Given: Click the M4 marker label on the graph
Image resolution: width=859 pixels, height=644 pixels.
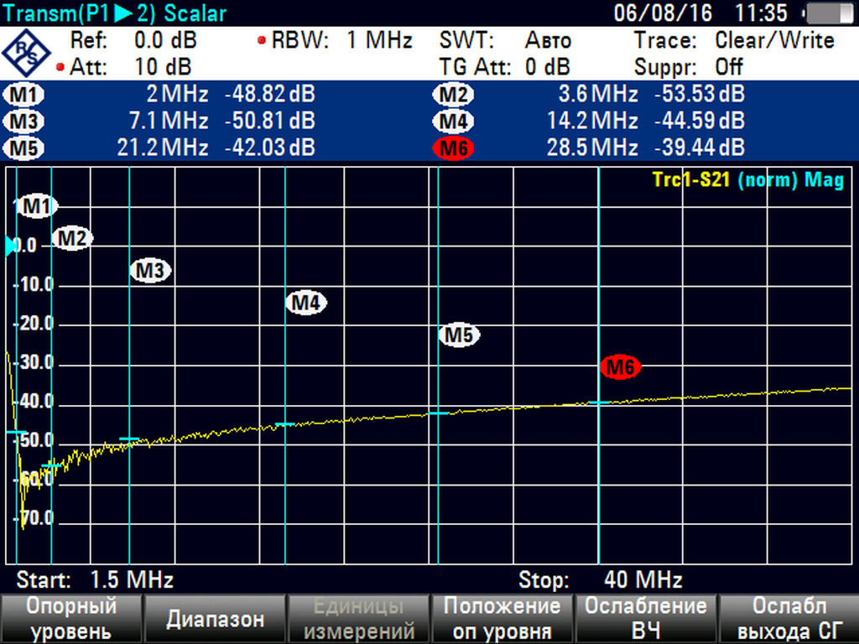Looking at the screenshot, I should (x=305, y=303).
